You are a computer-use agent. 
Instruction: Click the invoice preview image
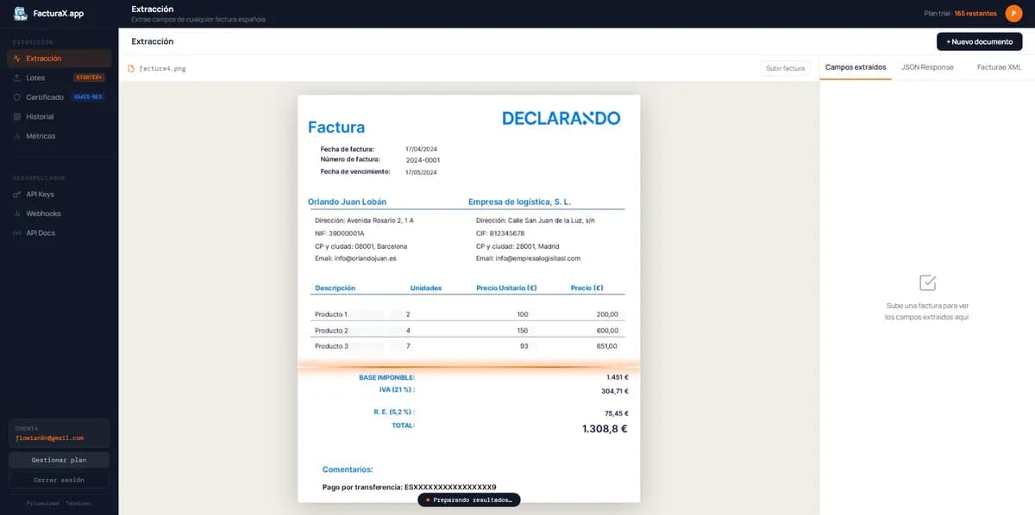(468, 298)
